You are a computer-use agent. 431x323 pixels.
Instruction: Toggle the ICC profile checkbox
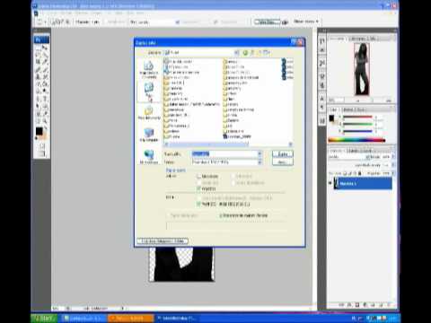[198, 204]
